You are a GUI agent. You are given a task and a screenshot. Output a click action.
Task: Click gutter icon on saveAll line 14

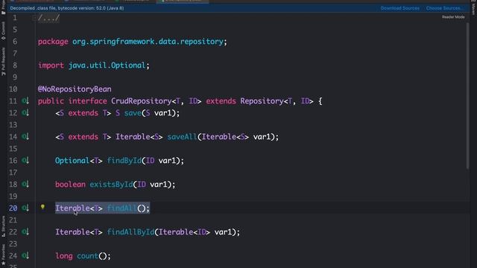coord(25,136)
